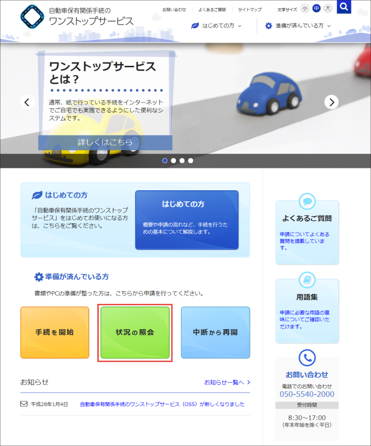The height and width of the screenshot is (446, 371).
Task: Open the お問い合わせ header link
Action: 174,10
